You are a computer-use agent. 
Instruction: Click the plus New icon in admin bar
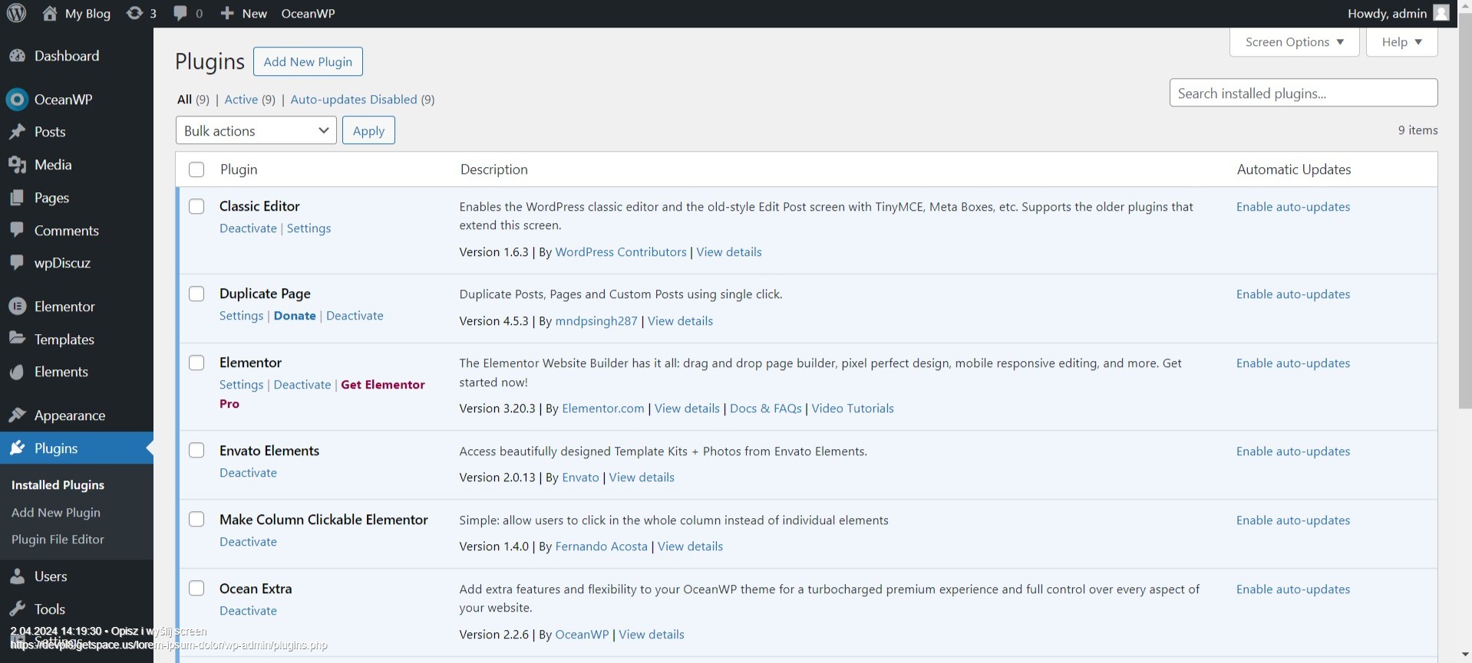227,13
